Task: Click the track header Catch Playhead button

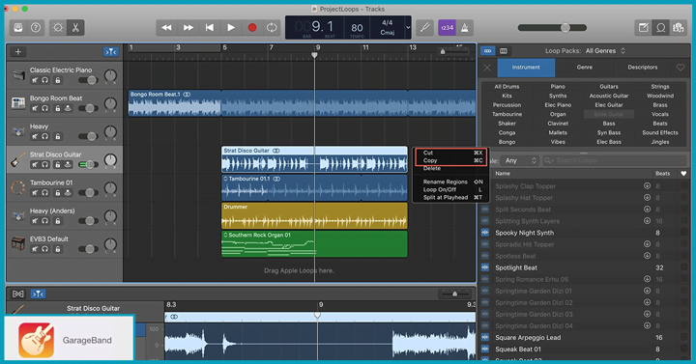Action: pyautogui.click(x=111, y=52)
